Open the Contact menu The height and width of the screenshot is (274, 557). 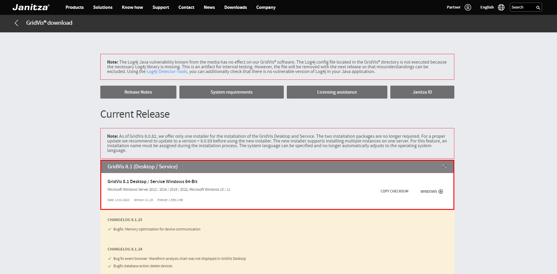point(186,7)
